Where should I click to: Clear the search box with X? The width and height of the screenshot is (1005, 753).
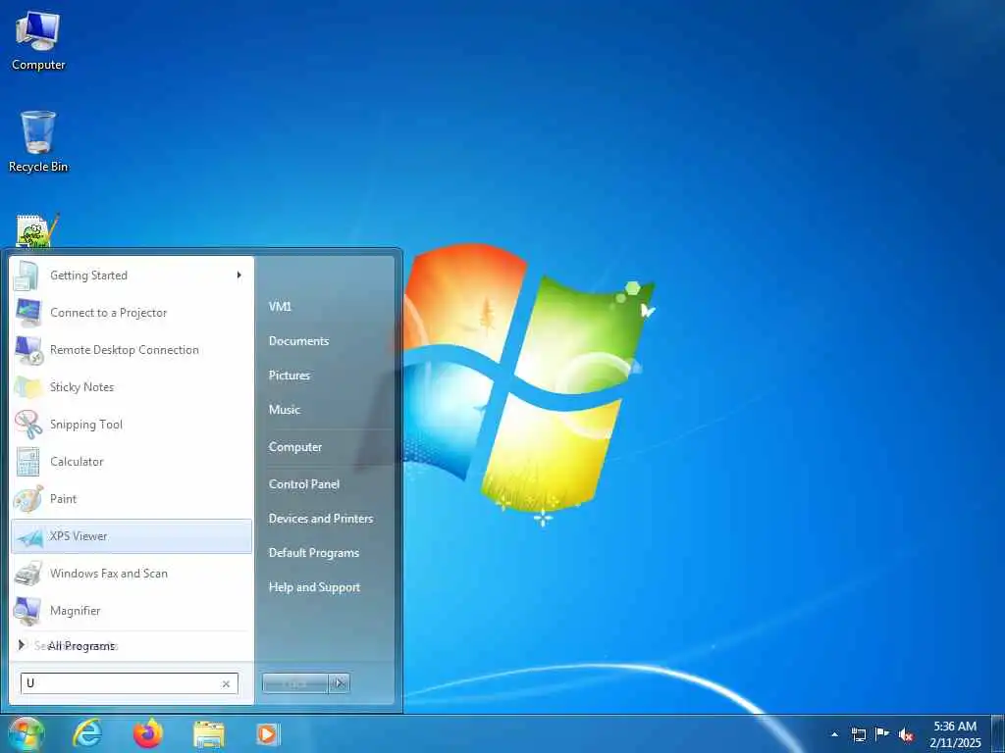tap(226, 683)
